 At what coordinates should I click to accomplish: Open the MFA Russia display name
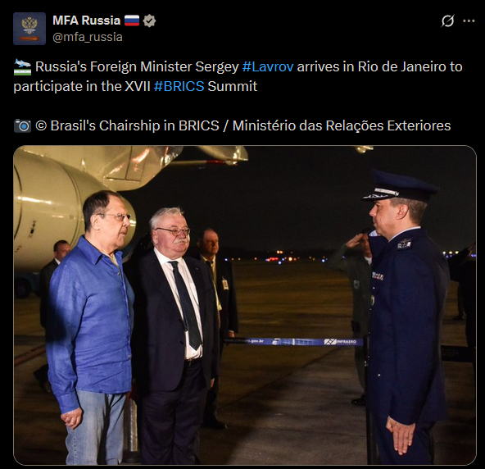(86, 20)
